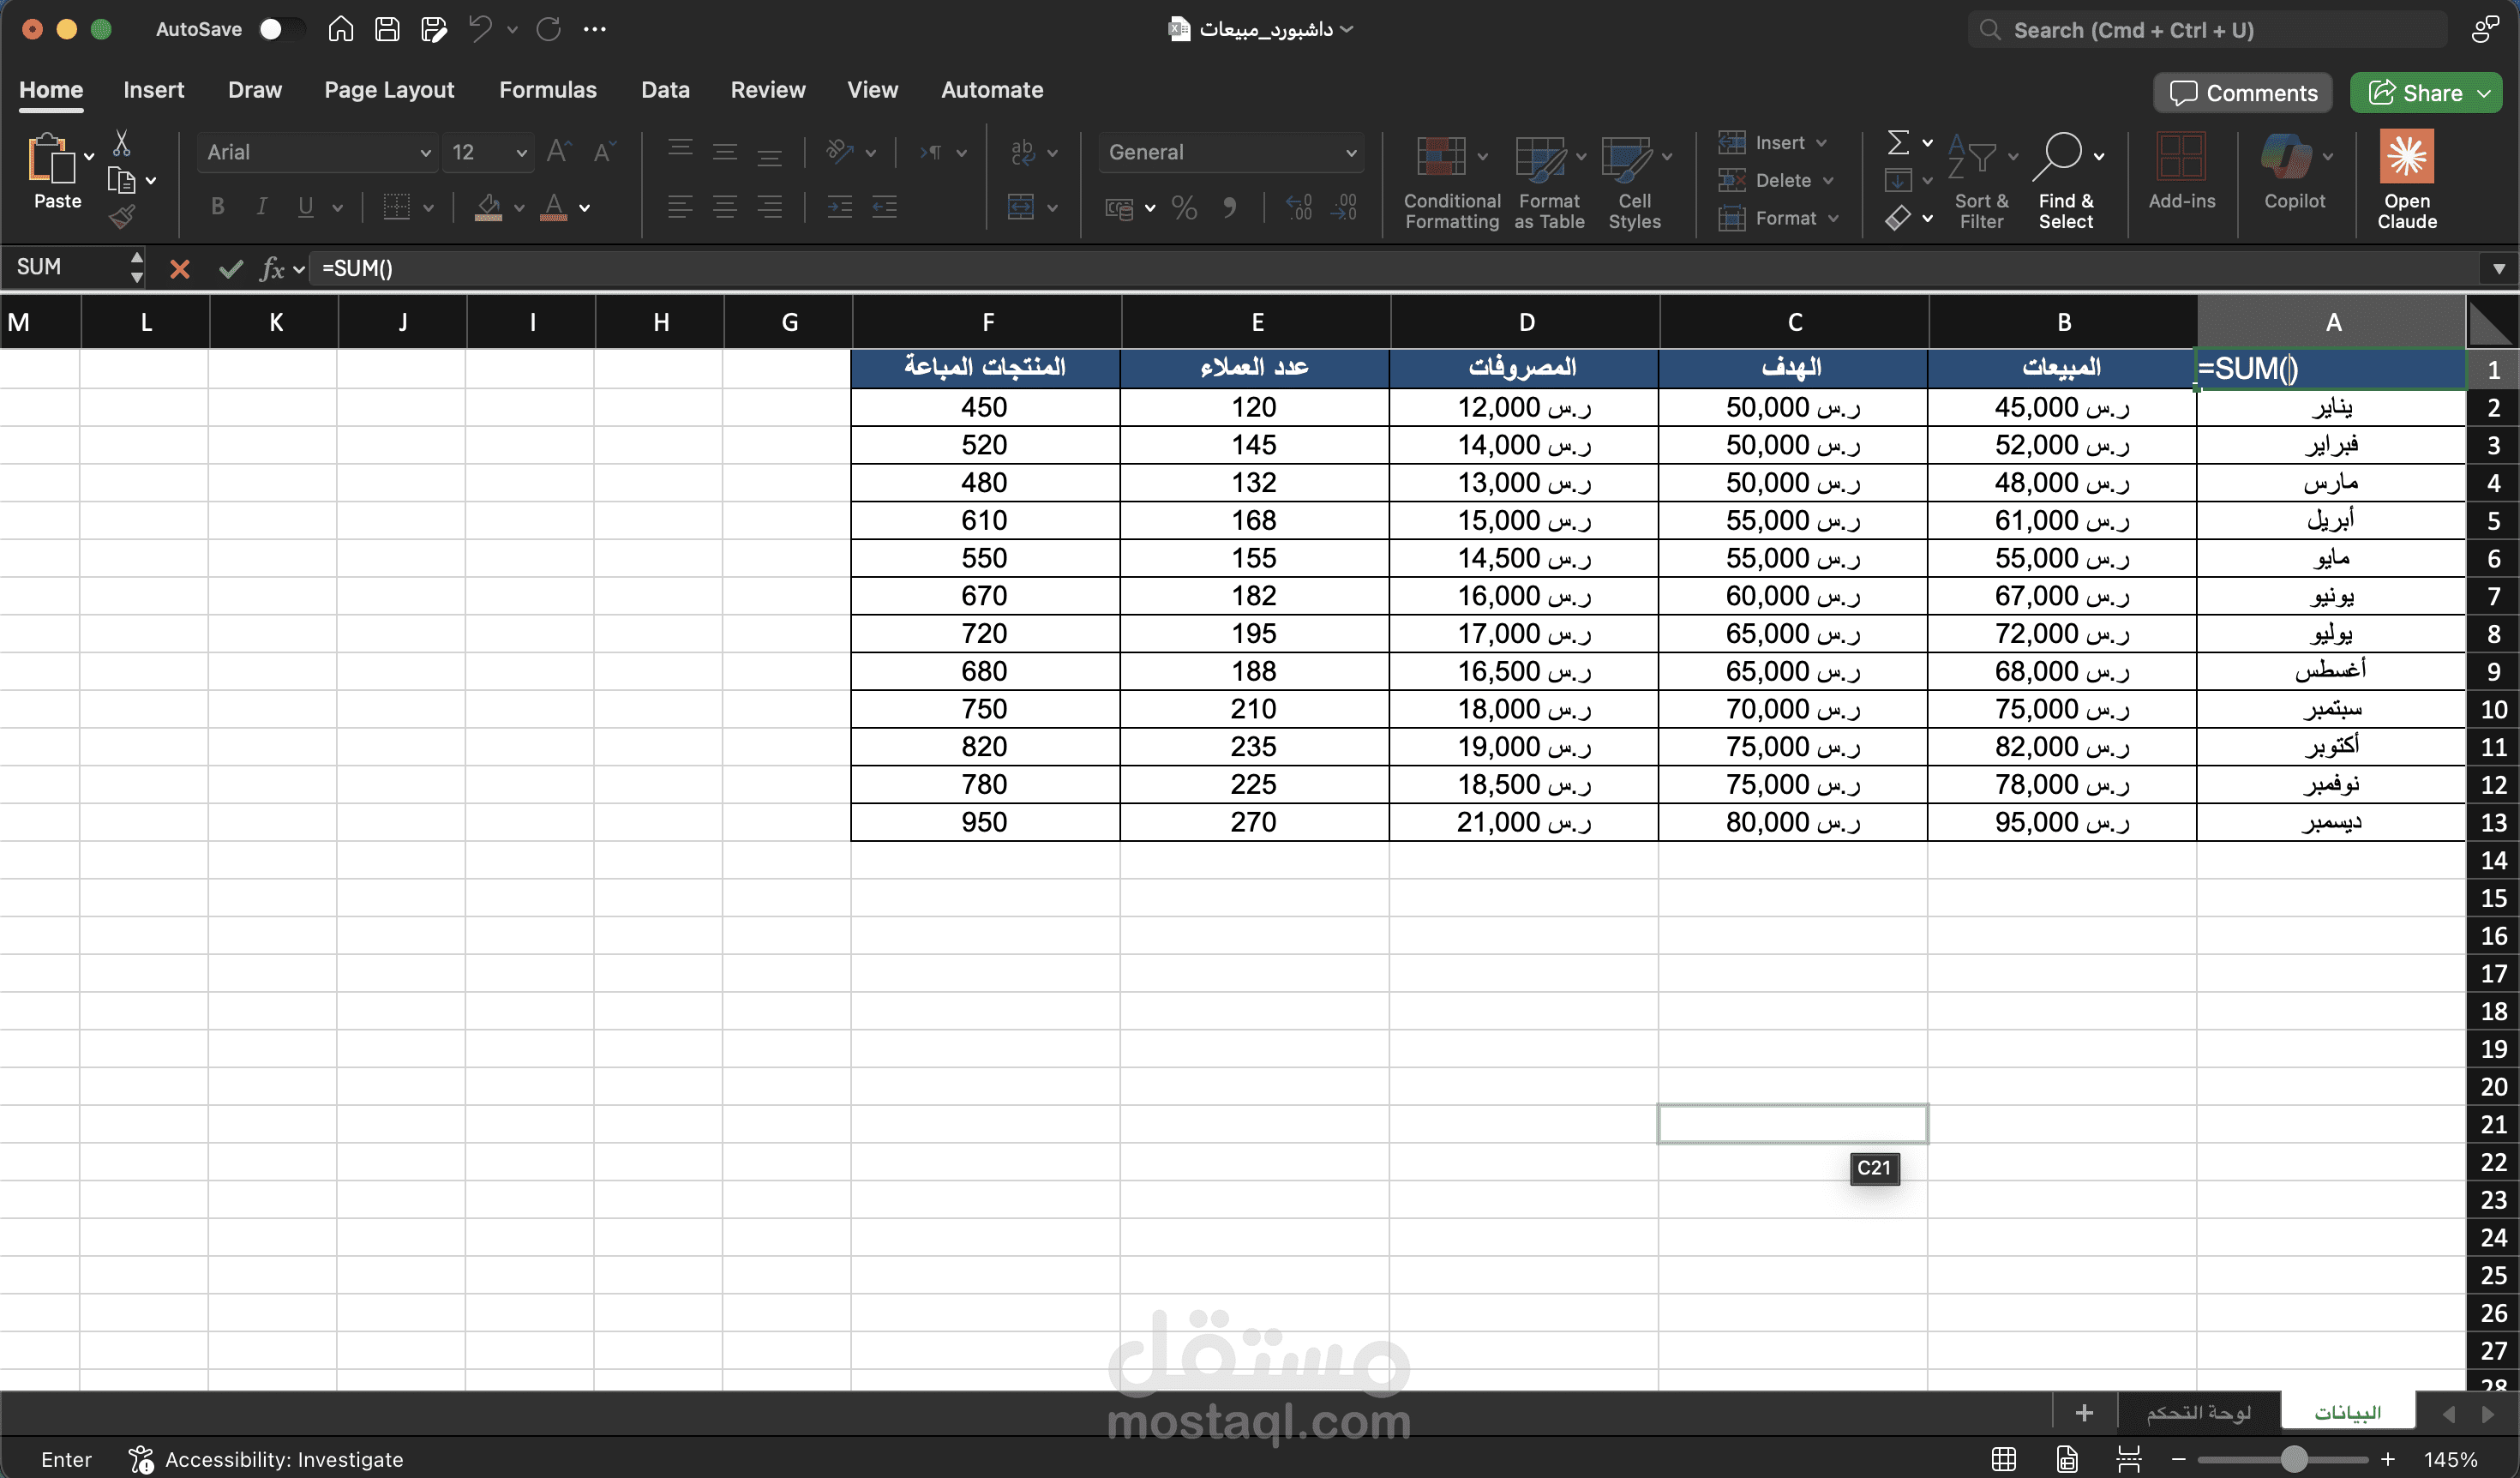Confirm formula with green checkmark icon
This screenshot has width=2520, height=1478.
(231, 268)
